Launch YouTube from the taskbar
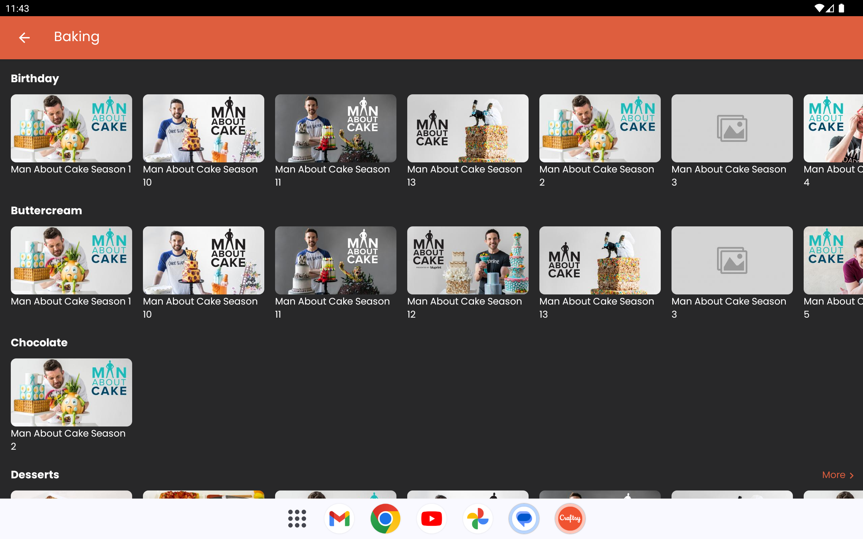The height and width of the screenshot is (539, 863). (431, 518)
